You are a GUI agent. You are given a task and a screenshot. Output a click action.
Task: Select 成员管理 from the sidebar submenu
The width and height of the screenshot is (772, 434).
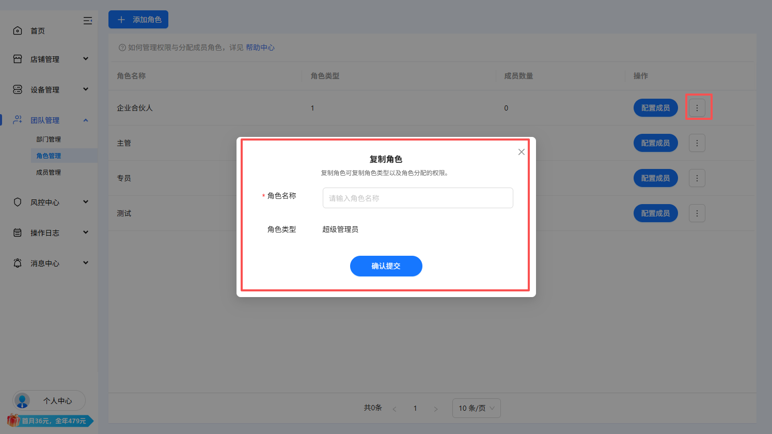49,172
